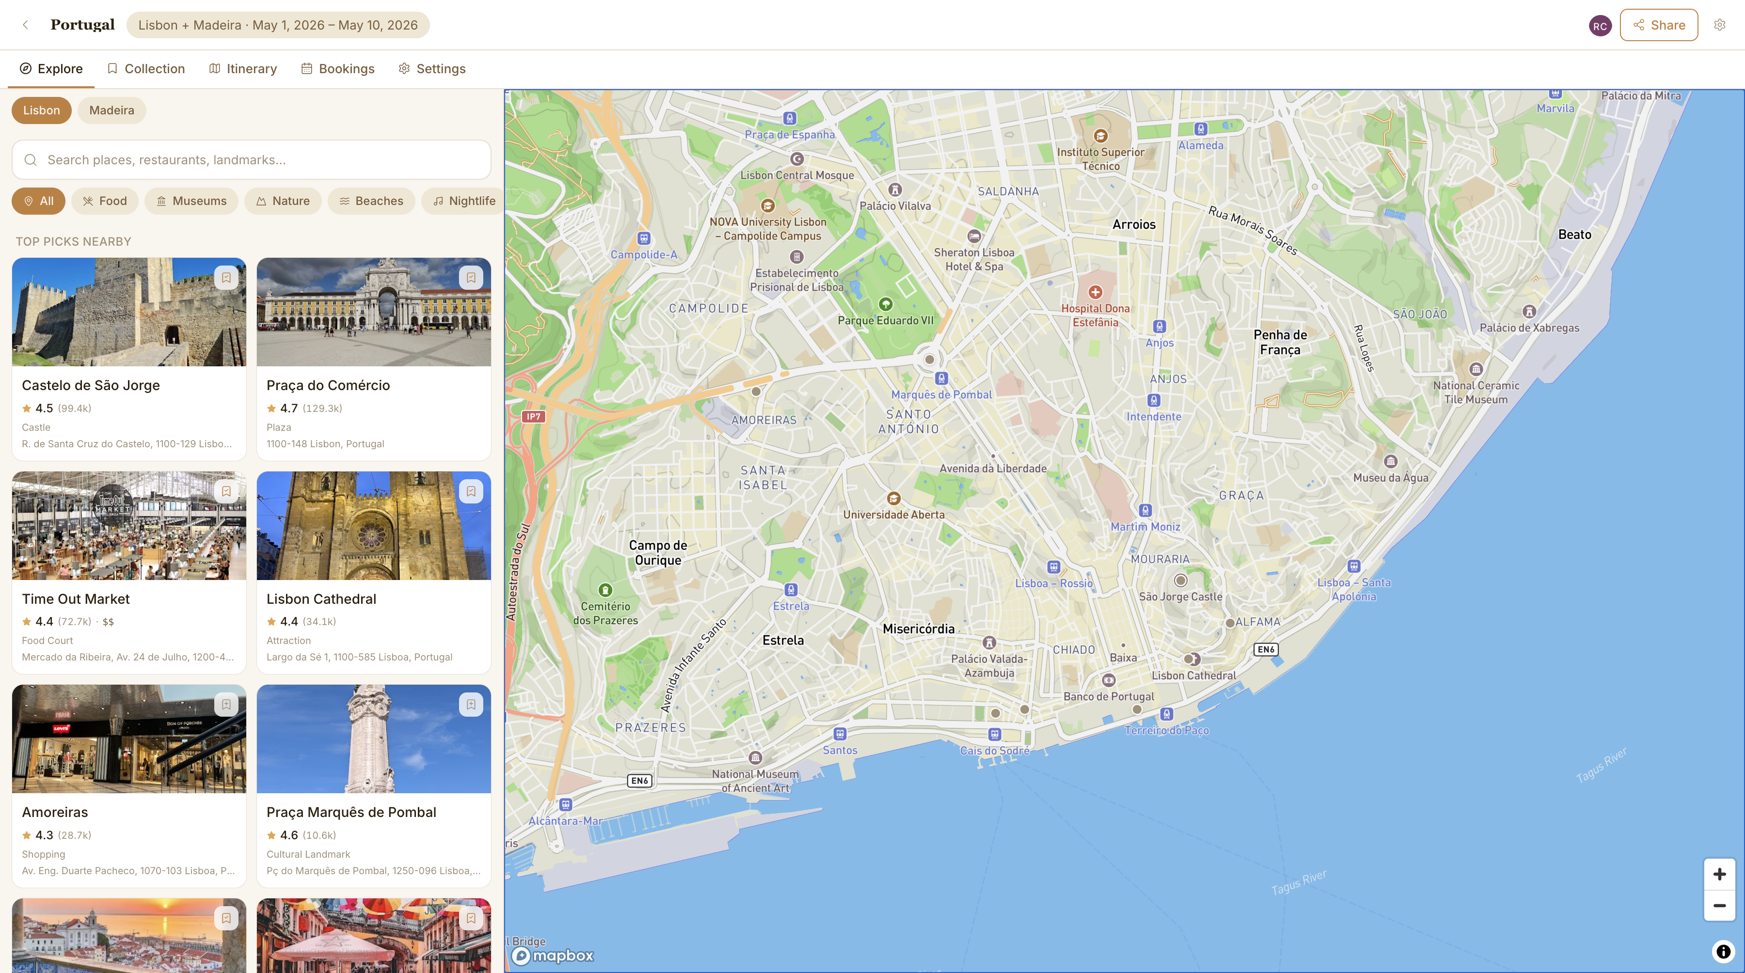Enable the Beaches filter
1745x973 pixels.
coord(370,201)
